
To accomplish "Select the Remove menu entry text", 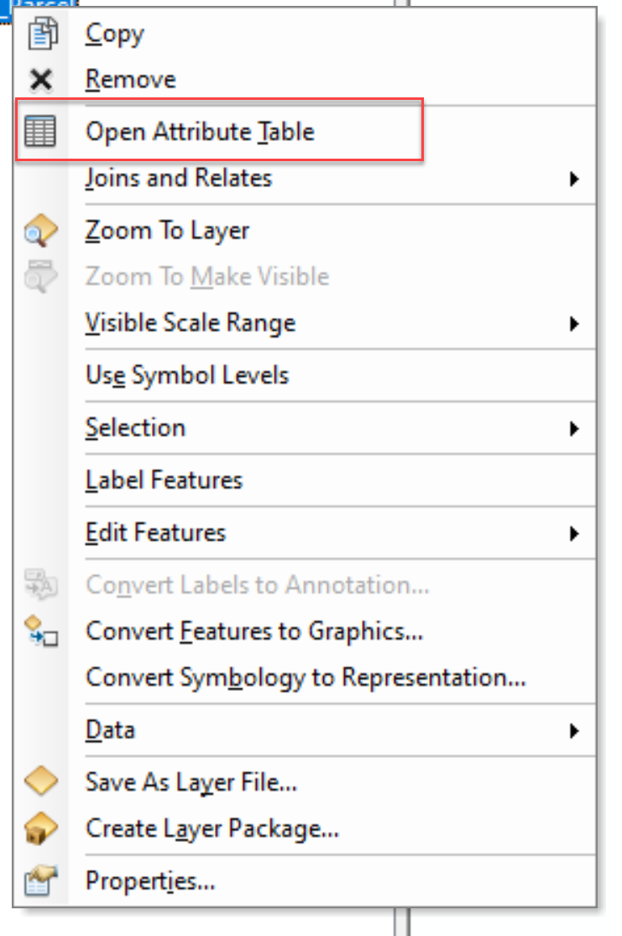I will pyautogui.click(x=131, y=81).
